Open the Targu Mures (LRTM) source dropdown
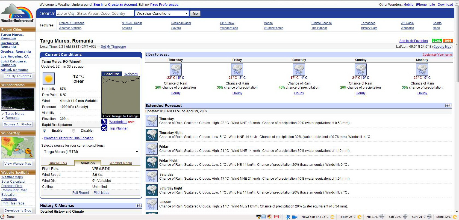This screenshot has width=459, height=220. (x=90, y=152)
